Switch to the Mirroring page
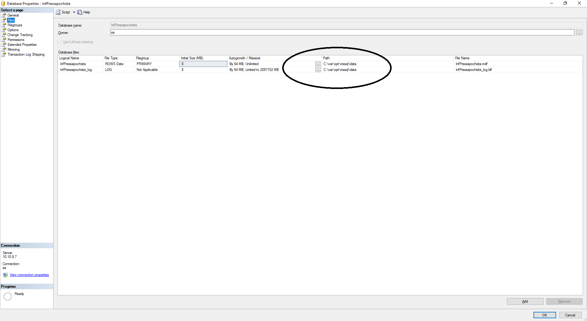The height and width of the screenshot is (321, 587). (x=13, y=50)
